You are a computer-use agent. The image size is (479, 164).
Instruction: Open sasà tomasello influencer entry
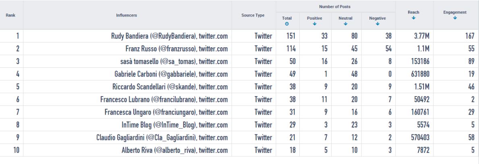[x=174, y=61]
